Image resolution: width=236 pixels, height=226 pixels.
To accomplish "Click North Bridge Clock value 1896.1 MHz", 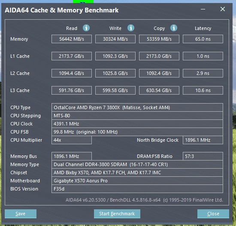I will tap(203, 140).
